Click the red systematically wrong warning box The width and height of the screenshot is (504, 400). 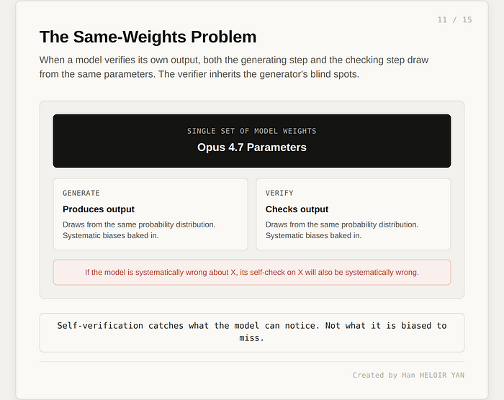point(252,272)
